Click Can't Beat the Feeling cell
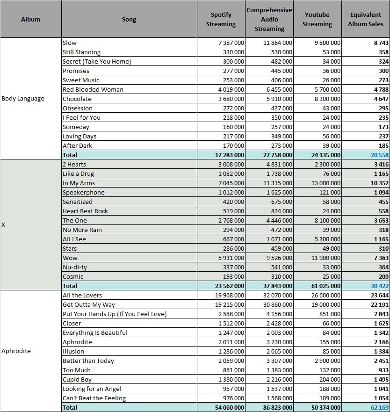This screenshot has width=390, height=412. (x=129, y=398)
